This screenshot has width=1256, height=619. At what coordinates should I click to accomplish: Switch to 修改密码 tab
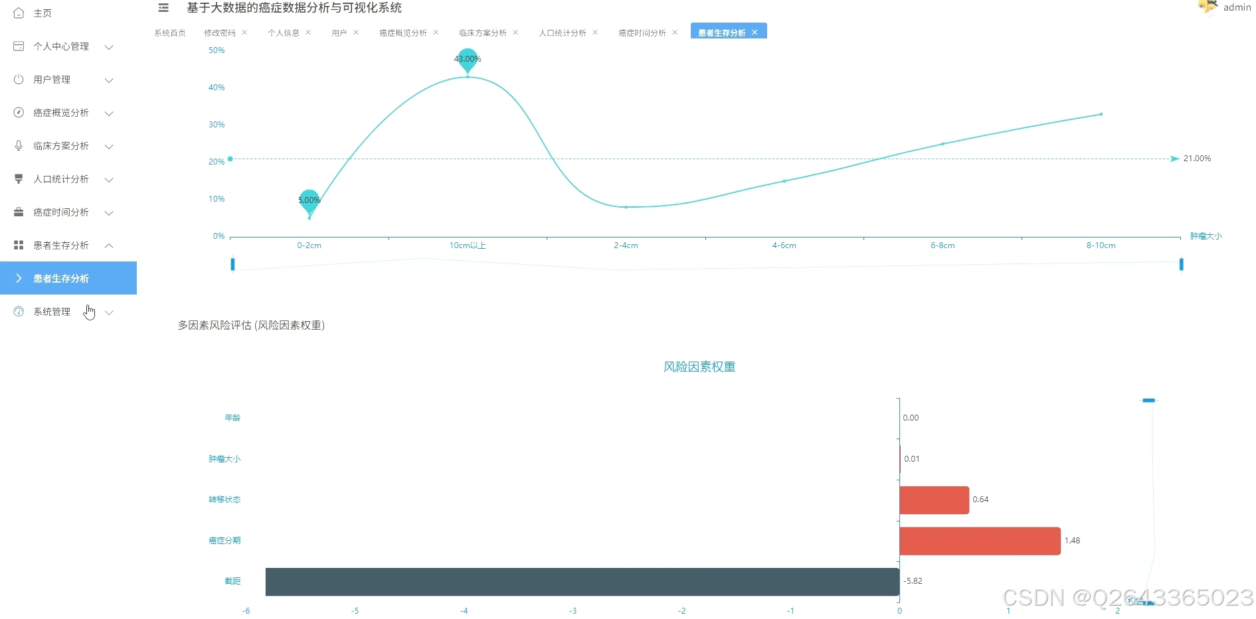pyautogui.click(x=220, y=33)
